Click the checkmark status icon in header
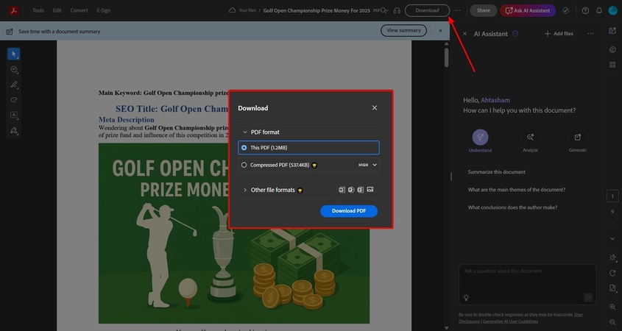The height and width of the screenshot is (331, 622). click(x=565, y=11)
